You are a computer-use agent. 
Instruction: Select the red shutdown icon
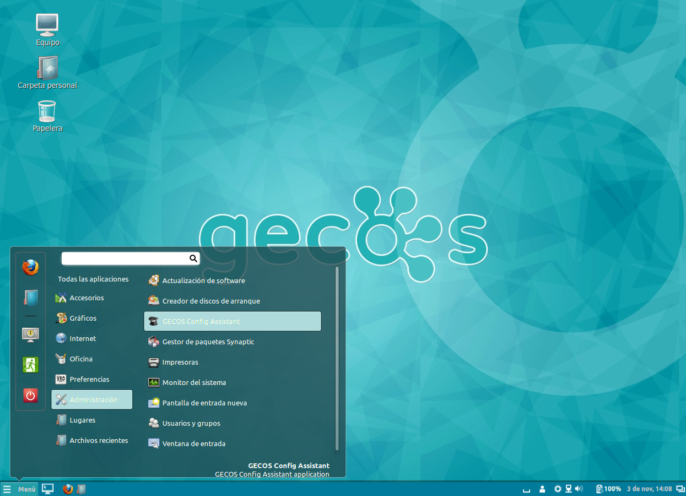(x=30, y=395)
